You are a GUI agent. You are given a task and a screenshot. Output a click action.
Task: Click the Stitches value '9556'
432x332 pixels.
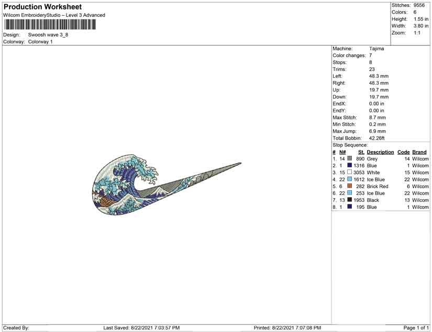(x=419, y=5)
